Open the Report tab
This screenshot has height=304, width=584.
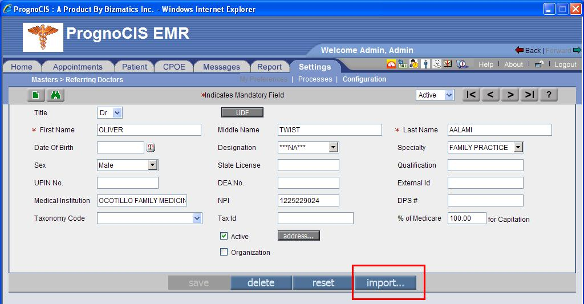coord(269,67)
